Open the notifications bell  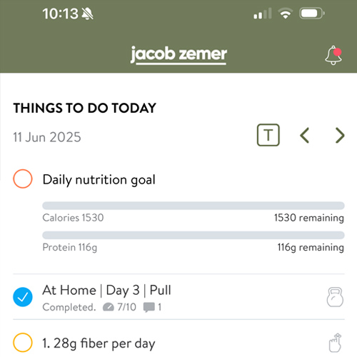pos(333,55)
